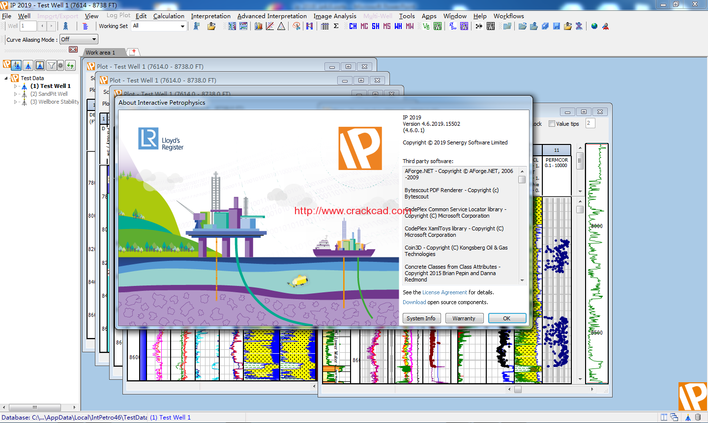708x423 pixels.
Task: Click the gear settings icon in well browser
Action: (x=60, y=65)
